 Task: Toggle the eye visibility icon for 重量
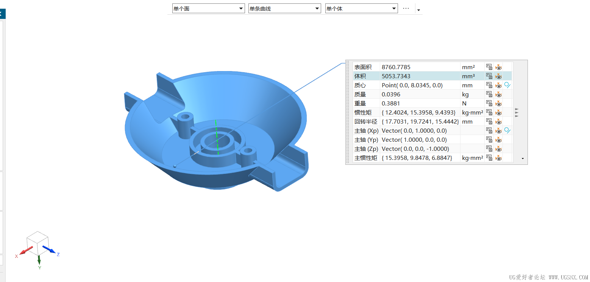tap(498, 103)
